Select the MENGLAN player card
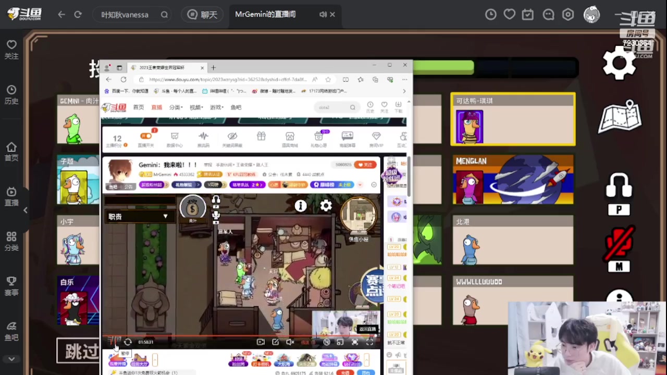The height and width of the screenshot is (375, 667). point(513,180)
